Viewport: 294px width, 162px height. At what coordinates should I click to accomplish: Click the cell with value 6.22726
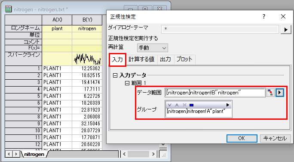pyautogui.click(x=87, y=96)
